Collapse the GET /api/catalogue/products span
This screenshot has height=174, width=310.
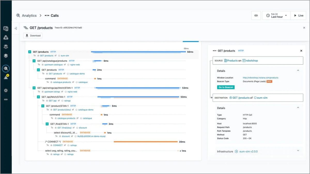pyautogui.click(x=34, y=61)
